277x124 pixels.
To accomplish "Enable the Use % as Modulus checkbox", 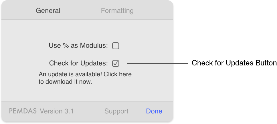I will pos(116,46).
